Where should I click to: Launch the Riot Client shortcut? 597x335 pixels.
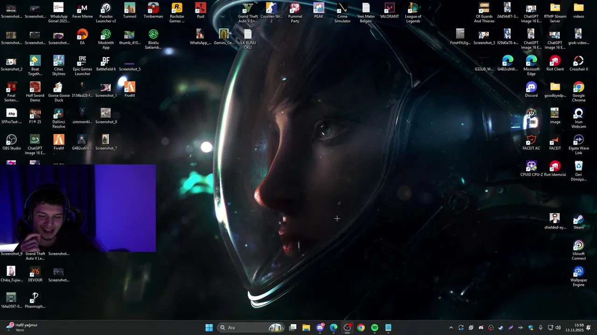(x=555, y=64)
